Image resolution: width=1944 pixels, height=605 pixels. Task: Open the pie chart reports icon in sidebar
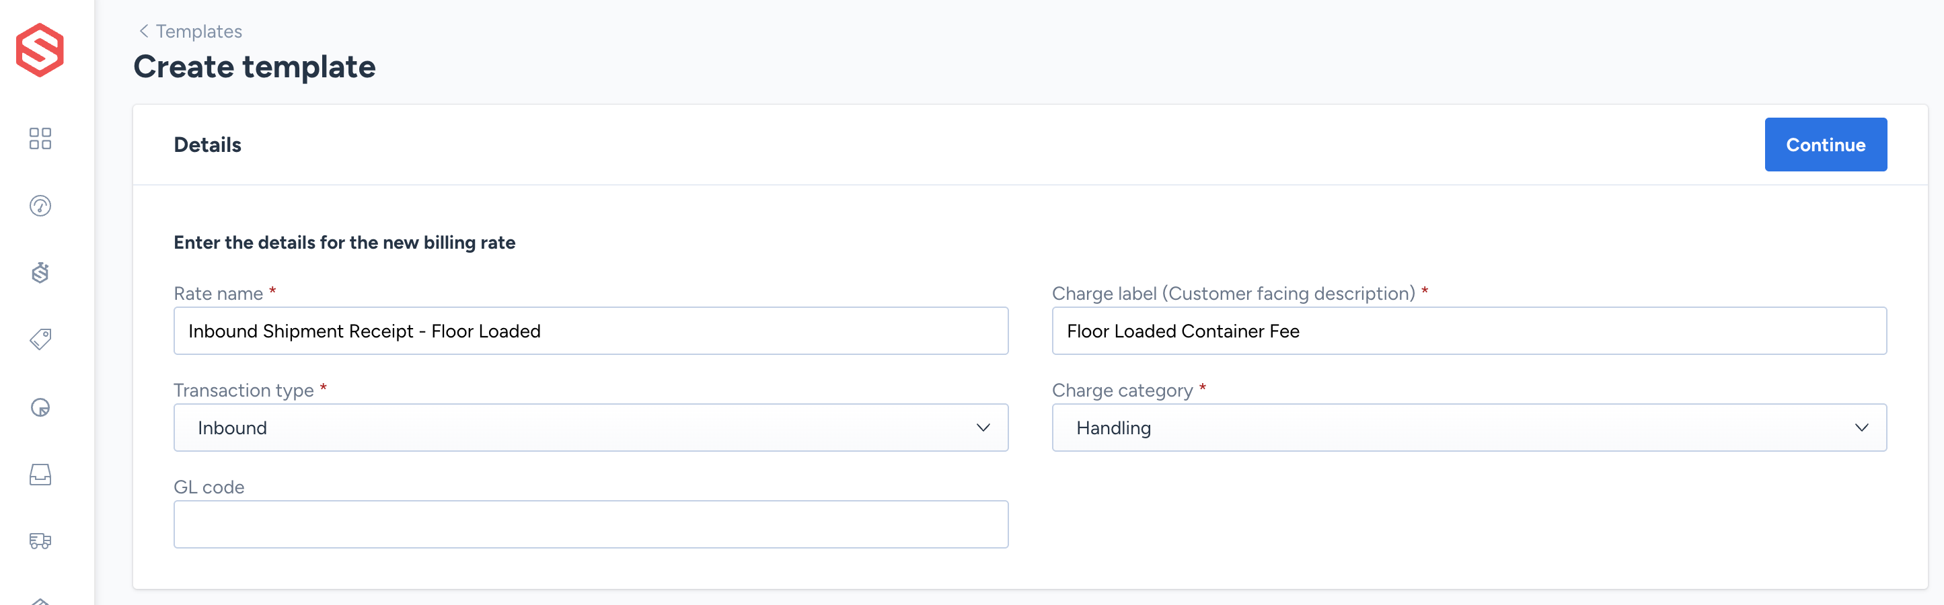(x=40, y=407)
